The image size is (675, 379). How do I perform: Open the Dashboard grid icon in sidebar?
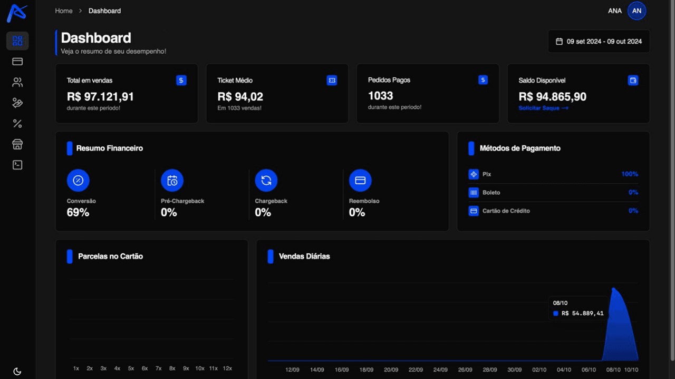[x=17, y=41]
